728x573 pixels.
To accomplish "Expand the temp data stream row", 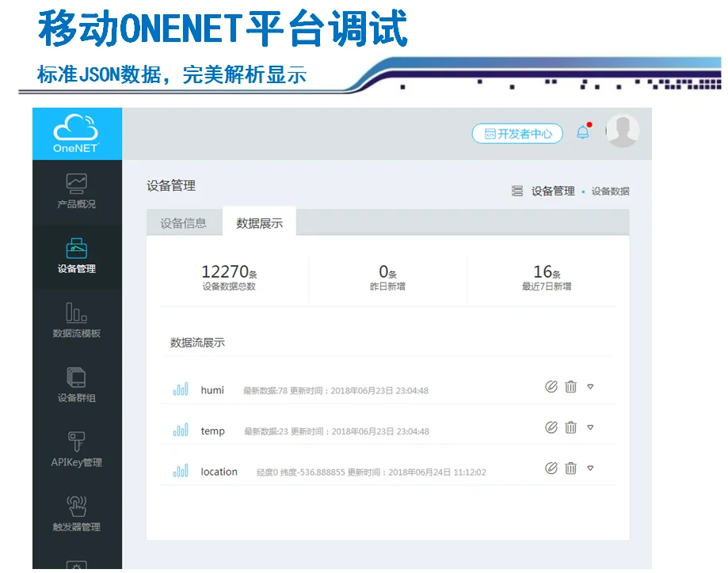I will (x=591, y=427).
